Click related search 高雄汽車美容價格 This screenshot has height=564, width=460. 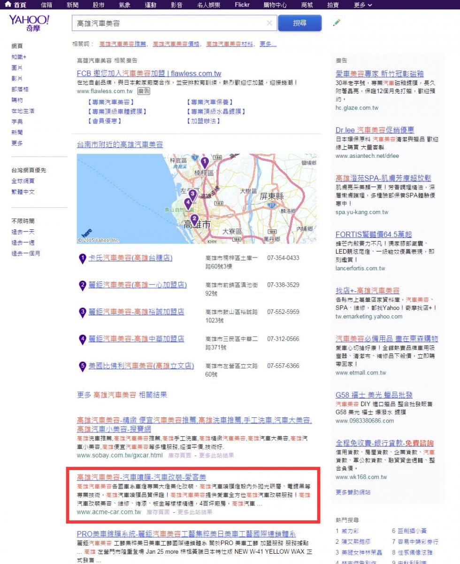176,44
